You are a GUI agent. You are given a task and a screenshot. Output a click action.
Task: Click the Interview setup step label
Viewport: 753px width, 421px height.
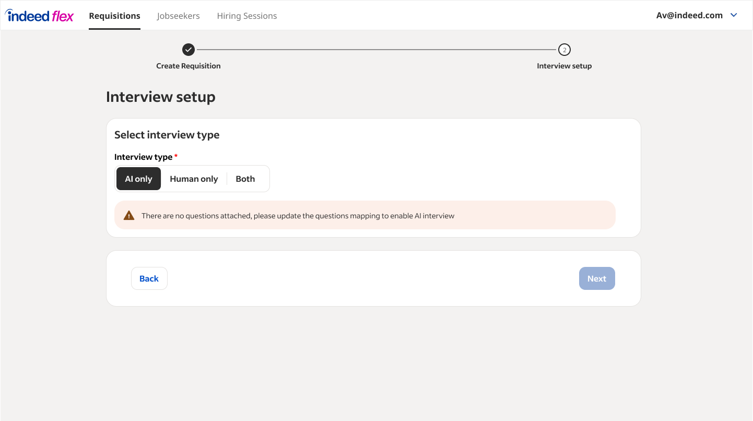tap(564, 66)
